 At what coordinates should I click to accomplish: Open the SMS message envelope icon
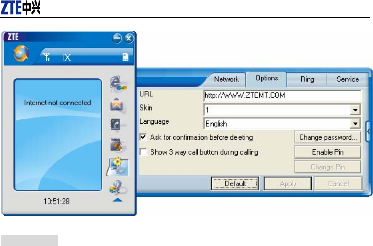click(117, 105)
